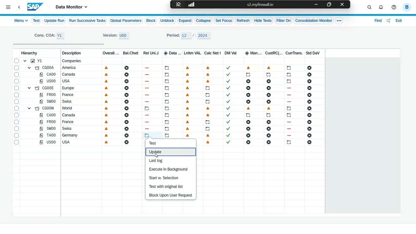Open the help question mark icon

pos(394,7)
